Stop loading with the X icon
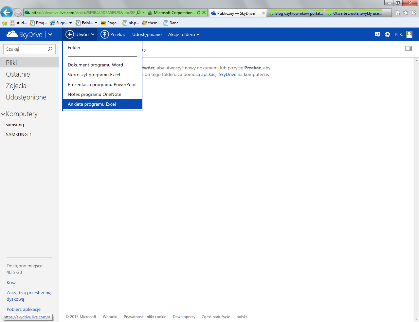Screen dimensions: 419x322 click(204, 13)
